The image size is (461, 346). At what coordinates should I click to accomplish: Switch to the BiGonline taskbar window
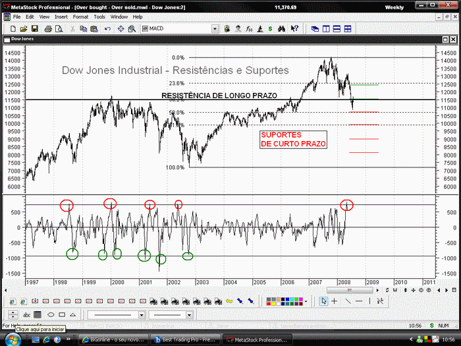point(114,339)
